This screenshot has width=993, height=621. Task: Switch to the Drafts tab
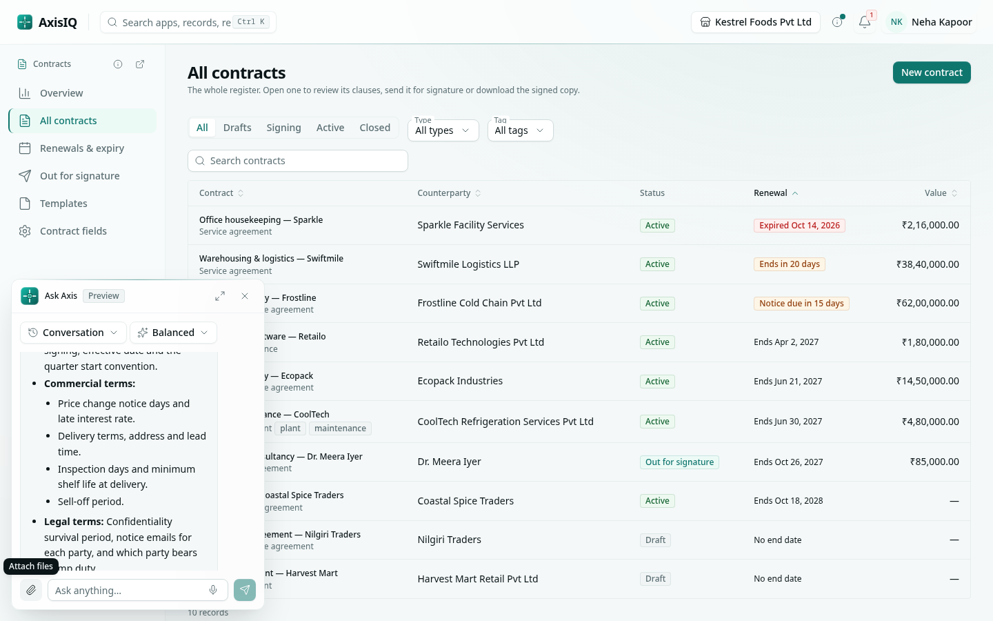tap(237, 128)
